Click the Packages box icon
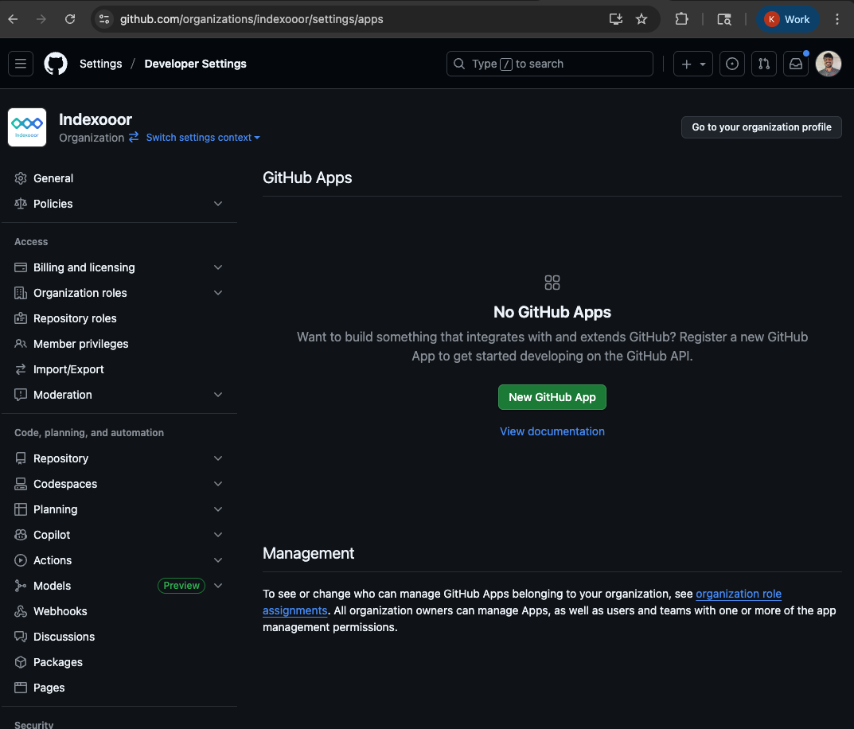The image size is (854, 729). [x=21, y=662]
